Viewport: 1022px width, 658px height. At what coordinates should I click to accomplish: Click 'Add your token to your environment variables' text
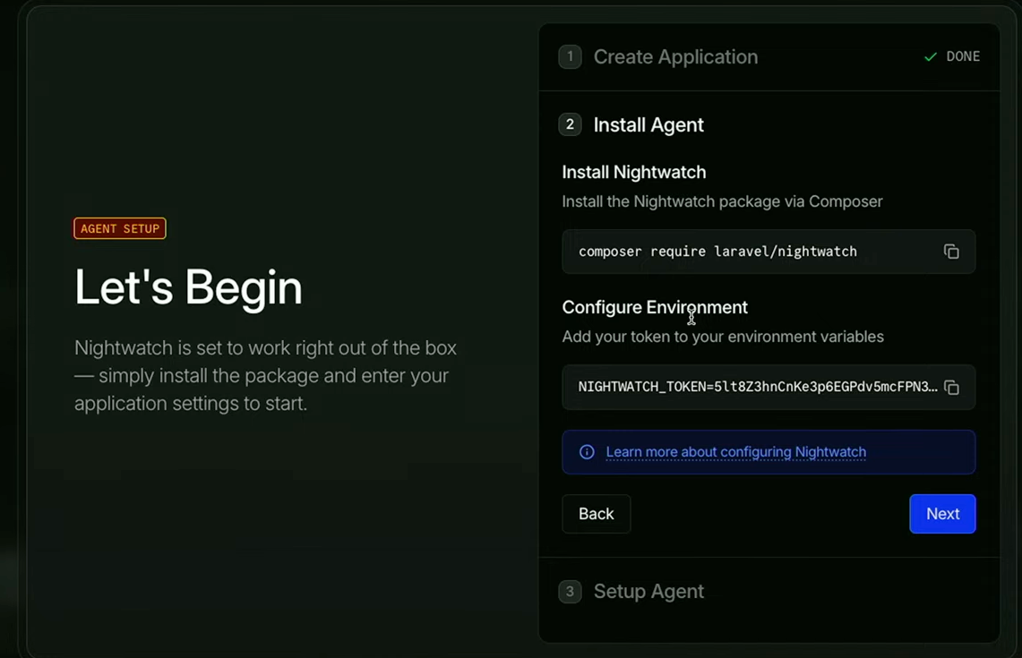coord(723,337)
